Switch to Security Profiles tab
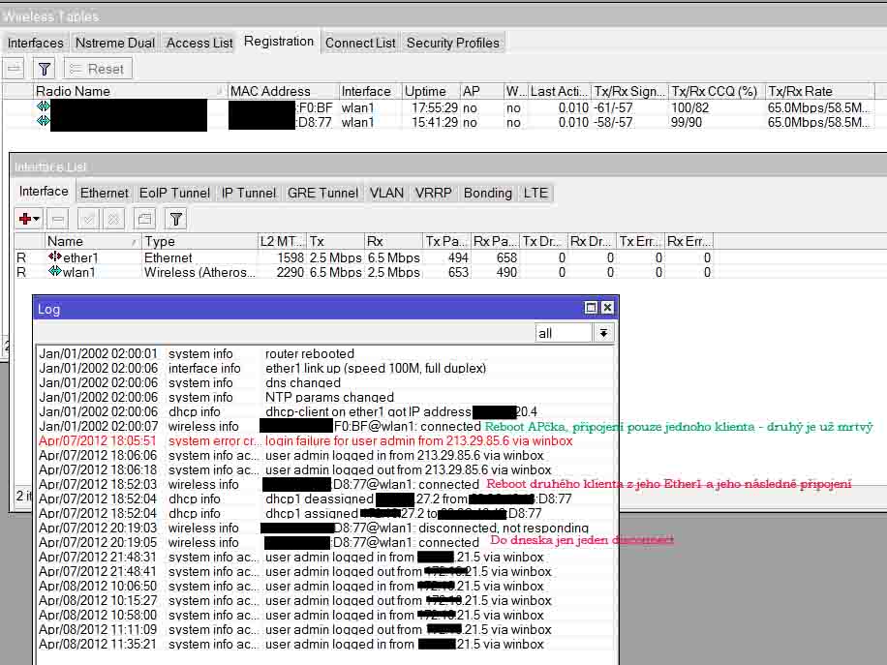Image resolution: width=887 pixels, height=665 pixels. [x=452, y=43]
